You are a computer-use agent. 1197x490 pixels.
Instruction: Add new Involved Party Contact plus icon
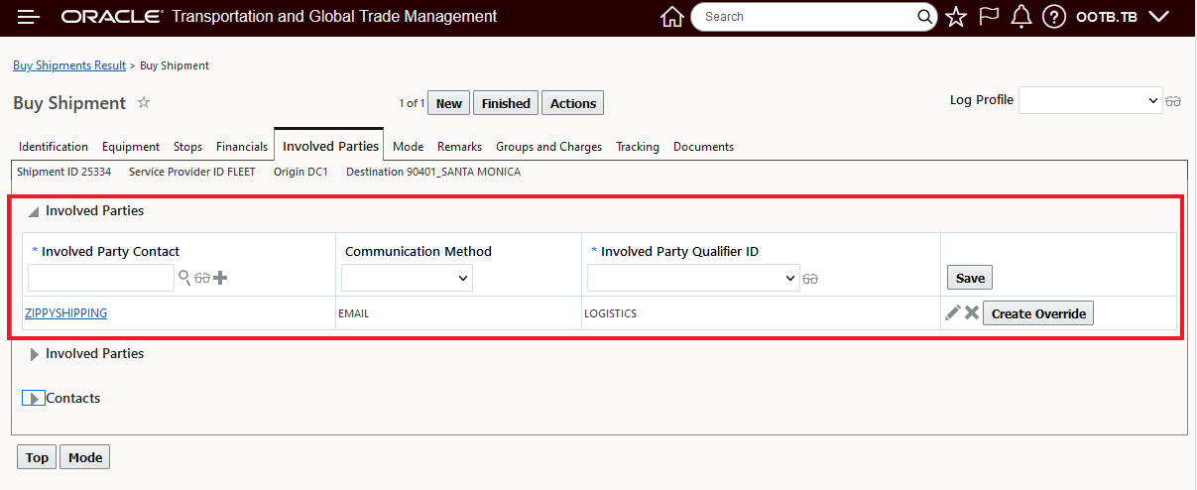point(220,279)
